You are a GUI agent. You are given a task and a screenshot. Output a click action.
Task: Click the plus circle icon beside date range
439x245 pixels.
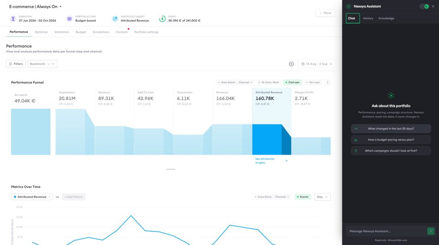point(291,64)
